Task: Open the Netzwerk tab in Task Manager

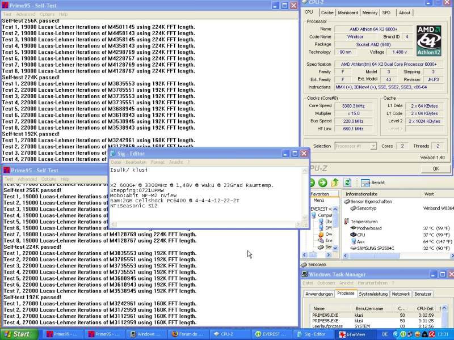Action: [x=401, y=294]
